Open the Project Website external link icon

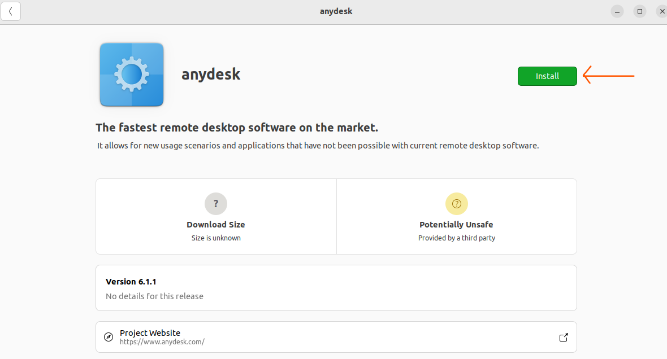[564, 338]
